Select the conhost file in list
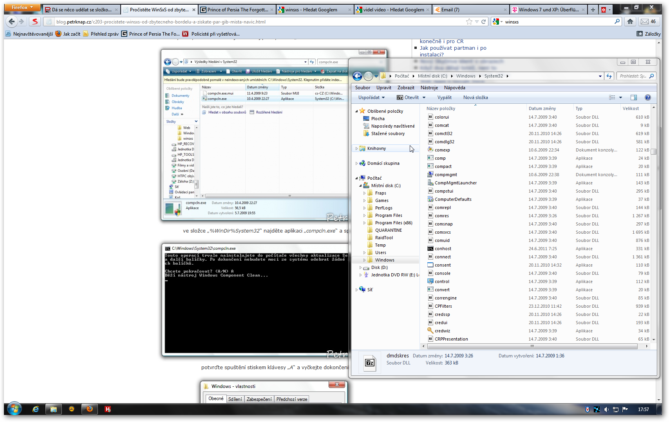 point(443,249)
